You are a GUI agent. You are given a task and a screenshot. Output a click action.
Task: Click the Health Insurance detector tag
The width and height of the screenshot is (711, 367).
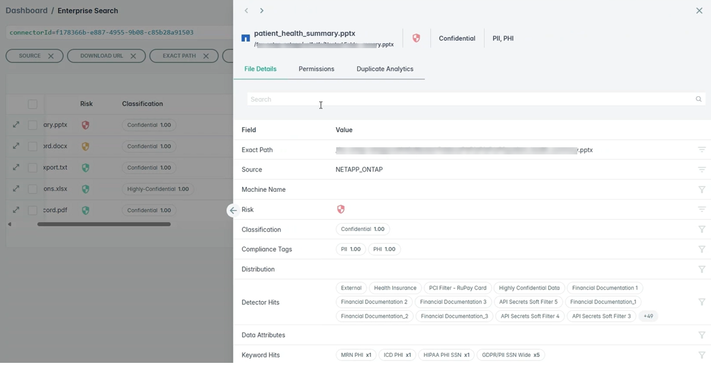coord(395,287)
